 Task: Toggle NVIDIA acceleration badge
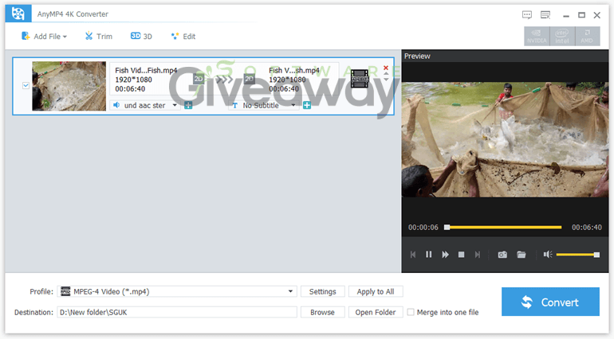click(x=537, y=37)
